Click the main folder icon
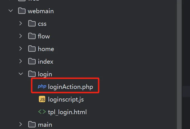190x129 pixels. (x=32, y=124)
